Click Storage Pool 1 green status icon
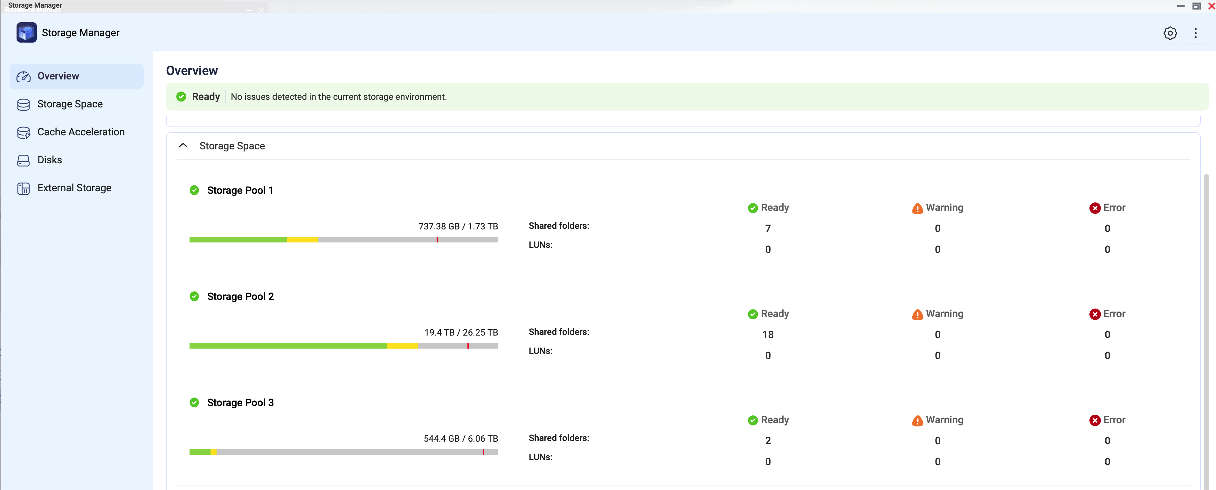Screen dimensions: 1216x490 (194, 190)
